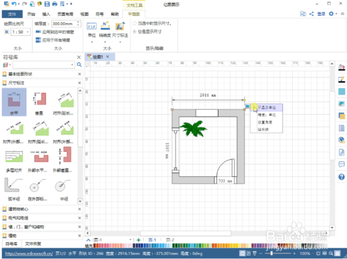Open the comments bubble icon in right sidebar
This screenshot has height=259, width=347.
[x=341, y=165]
